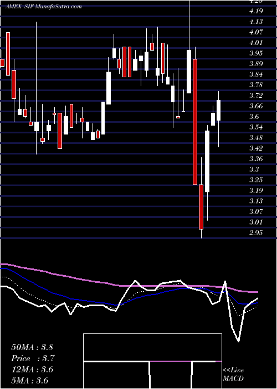Click the 3.66 price axis label
The width and height of the screenshot is (277, 389).
256,106
